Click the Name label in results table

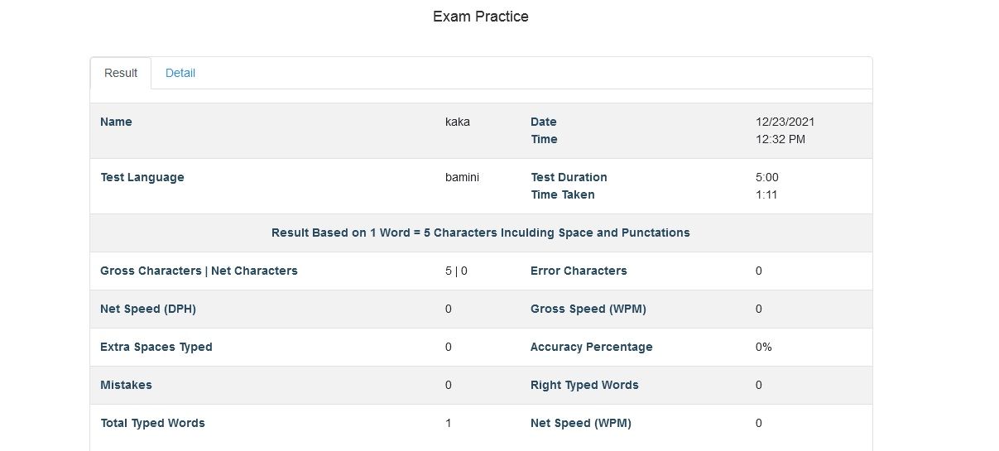click(x=116, y=122)
